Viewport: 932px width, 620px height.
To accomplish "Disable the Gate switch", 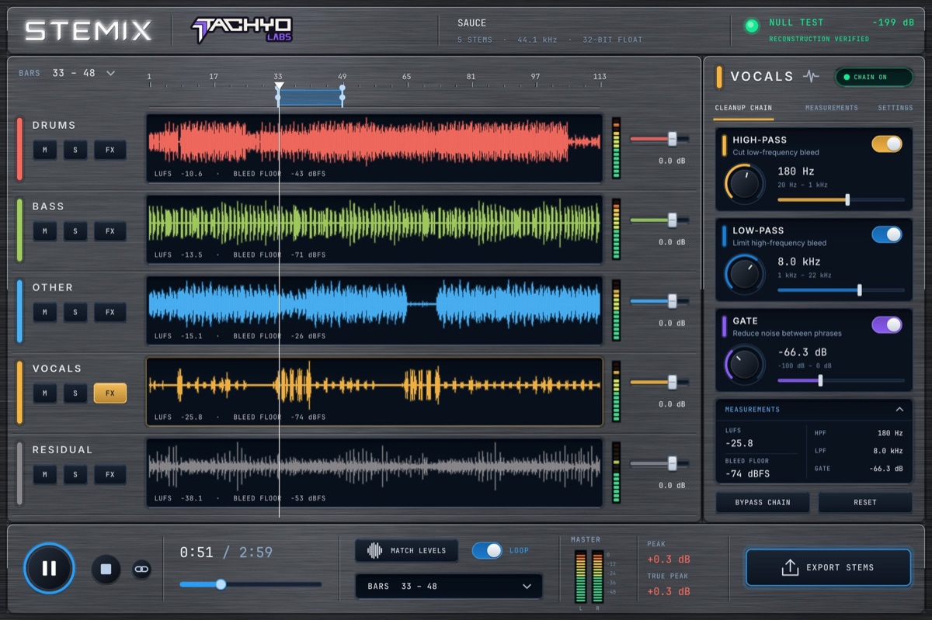I will tap(887, 324).
